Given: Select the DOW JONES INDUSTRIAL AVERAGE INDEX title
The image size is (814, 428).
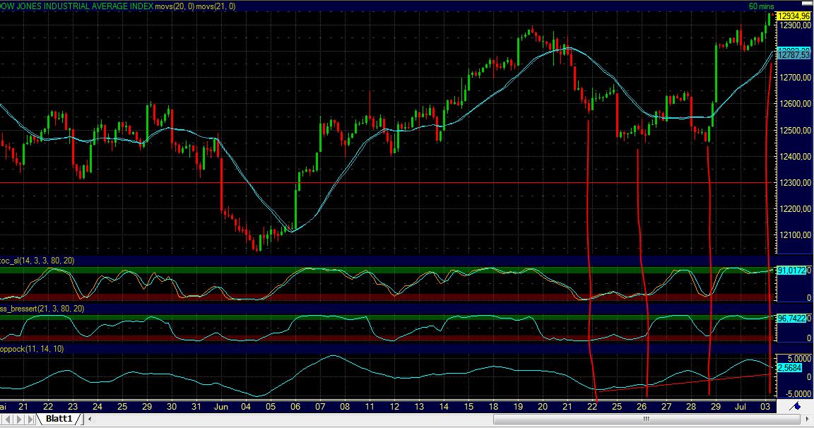Looking at the screenshot, I should [76, 6].
